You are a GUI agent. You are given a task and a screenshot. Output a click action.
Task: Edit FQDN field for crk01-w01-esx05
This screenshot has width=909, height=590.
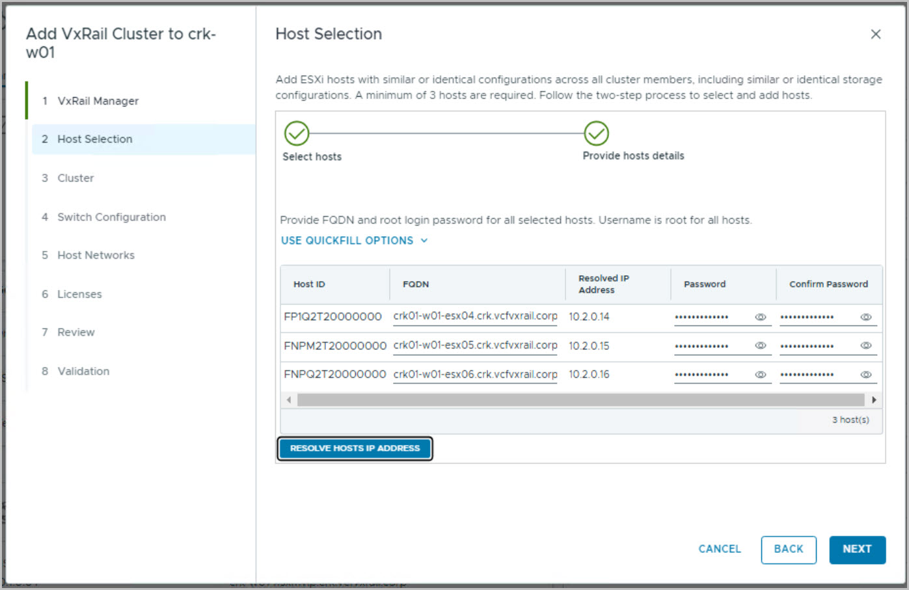click(x=475, y=346)
